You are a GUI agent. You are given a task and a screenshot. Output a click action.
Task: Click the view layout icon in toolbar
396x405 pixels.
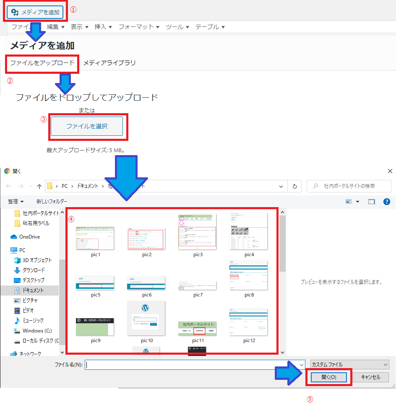pos(348,202)
